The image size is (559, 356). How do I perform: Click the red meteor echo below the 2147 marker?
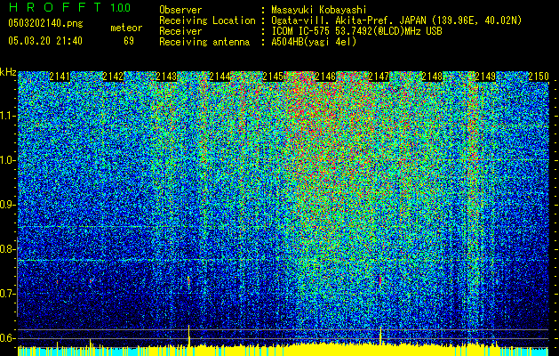point(380,279)
